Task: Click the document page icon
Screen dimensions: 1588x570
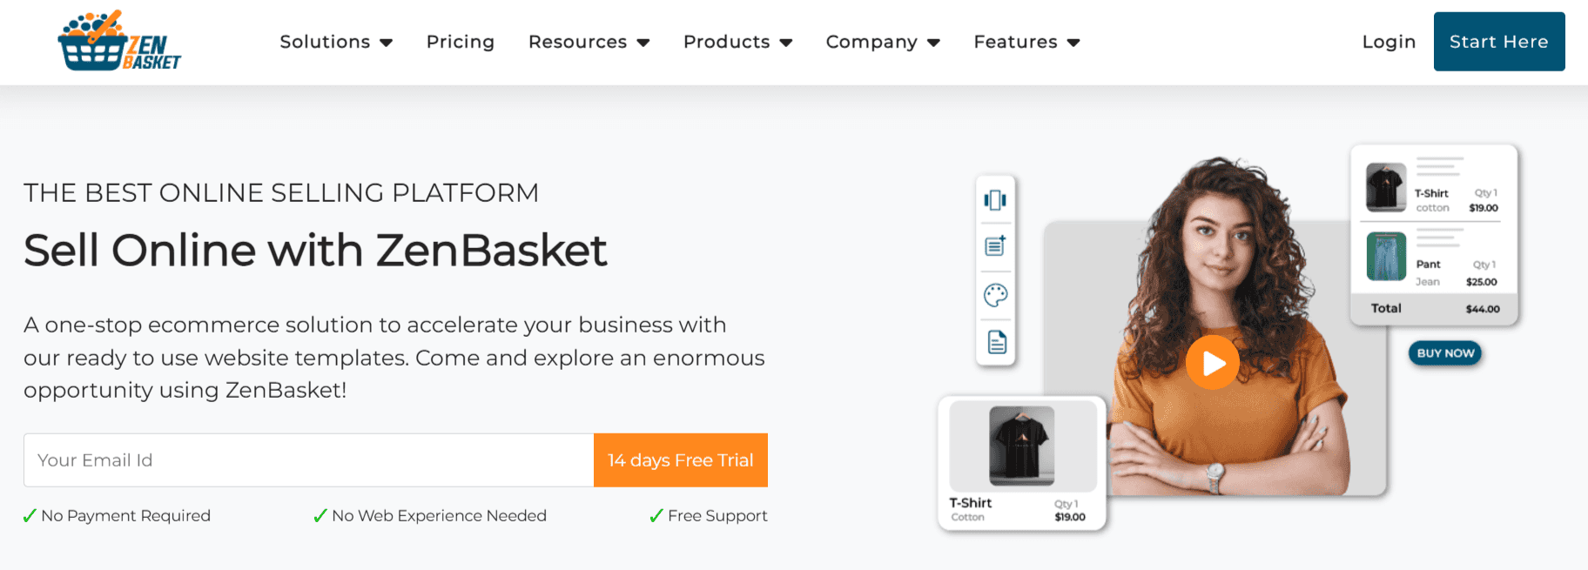Action: (997, 342)
